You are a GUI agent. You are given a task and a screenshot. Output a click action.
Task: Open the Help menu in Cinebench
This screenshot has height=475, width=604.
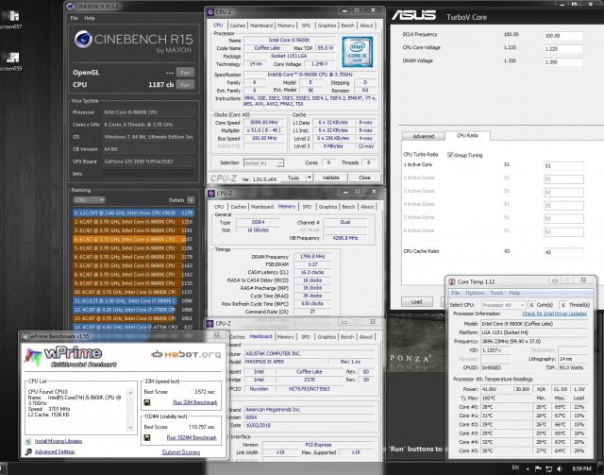tap(90, 18)
